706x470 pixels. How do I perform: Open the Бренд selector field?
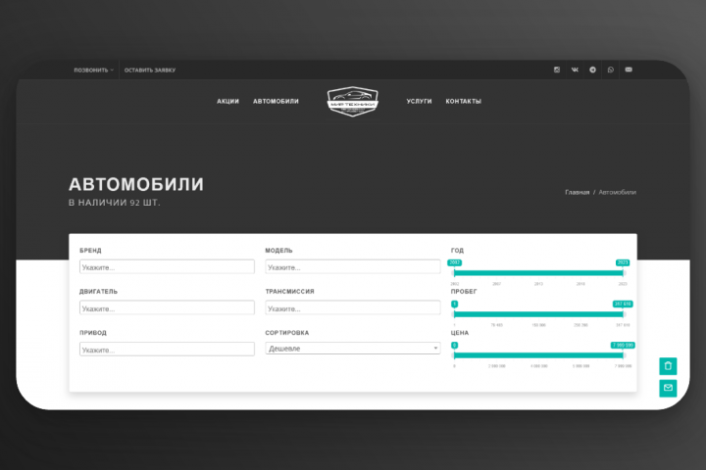click(x=167, y=266)
